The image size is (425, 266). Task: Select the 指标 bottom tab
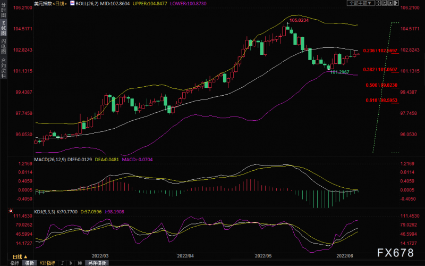15,263
